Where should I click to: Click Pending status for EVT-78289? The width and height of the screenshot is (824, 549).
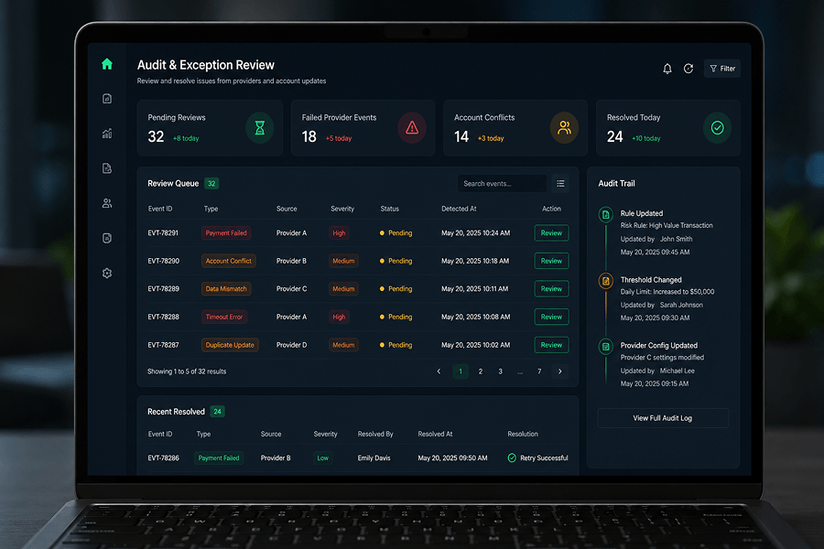pos(396,289)
